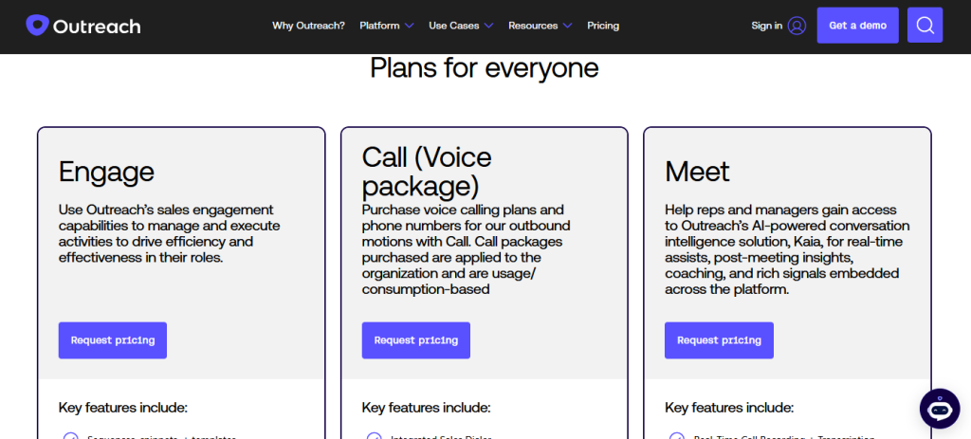
Task: Request pricing for the Meet plan
Action: [x=719, y=340]
